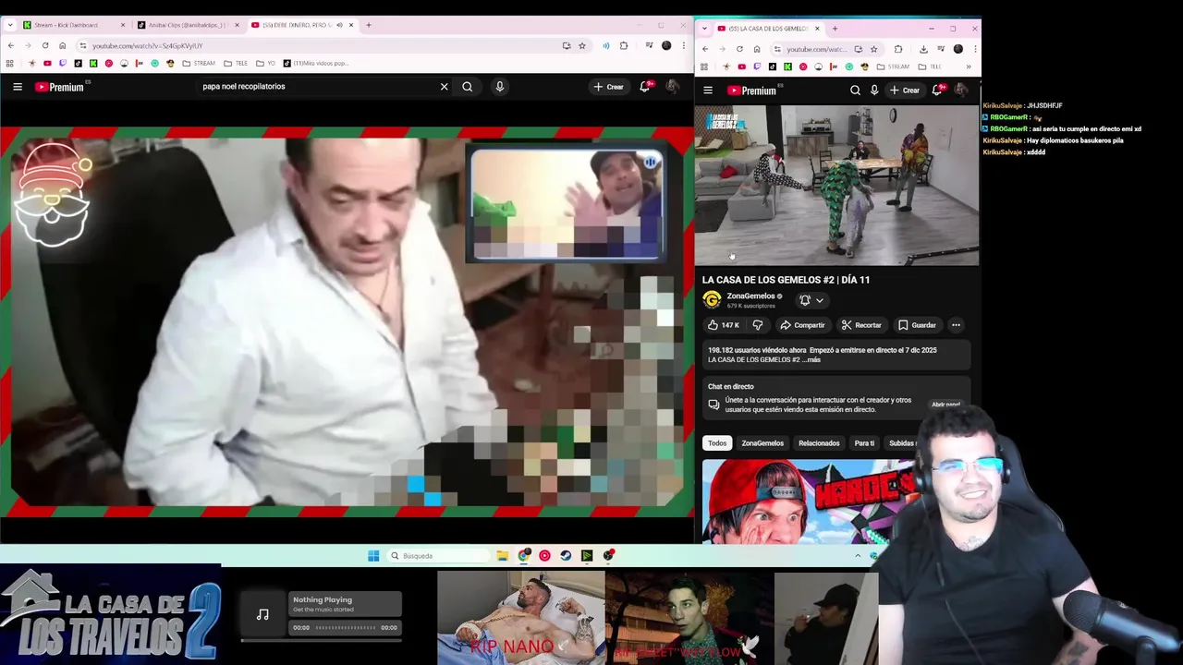Open extensions puzzle icon in left browser
Image resolution: width=1183 pixels, height=665 pixels.
(x=624, y=45)
